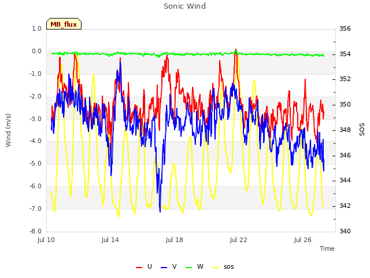The width and height of the screenshot is (370, 278).
Task: Click the 346 right axis tick label
Action: click(x=345, y=155)
